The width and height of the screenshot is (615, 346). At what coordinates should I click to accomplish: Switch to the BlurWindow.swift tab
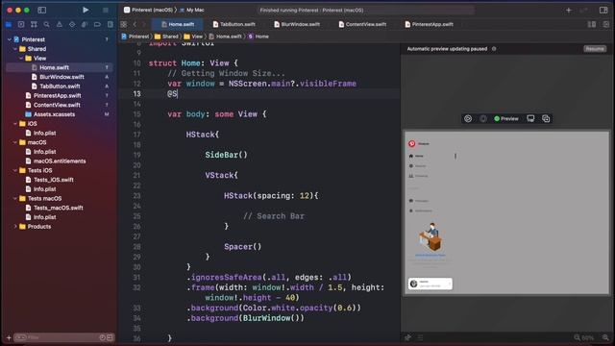click(297, 24)
